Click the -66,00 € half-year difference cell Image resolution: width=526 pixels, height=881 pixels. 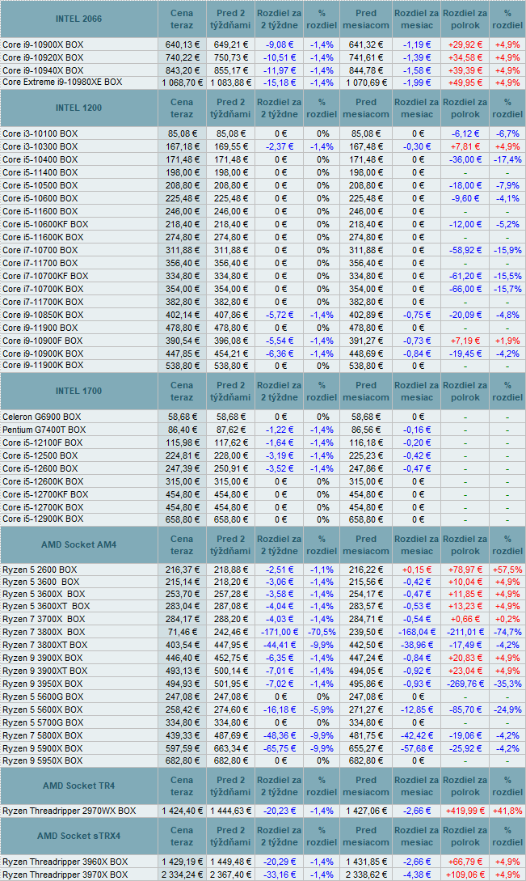[x=465, y=289]
